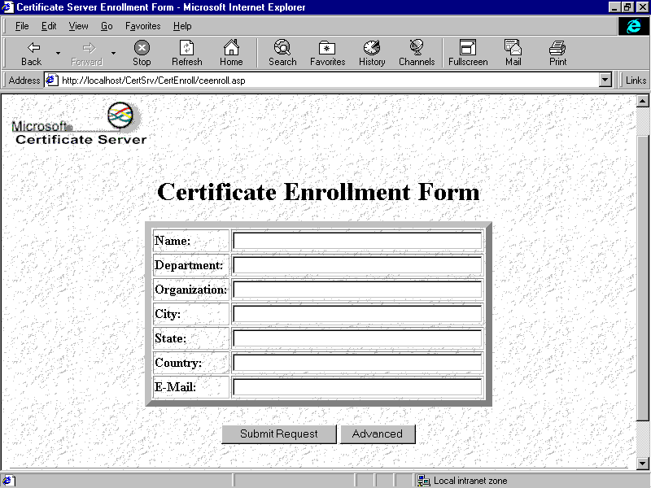
Task: Open the Edit menu
Action: (x=49, y=26)
